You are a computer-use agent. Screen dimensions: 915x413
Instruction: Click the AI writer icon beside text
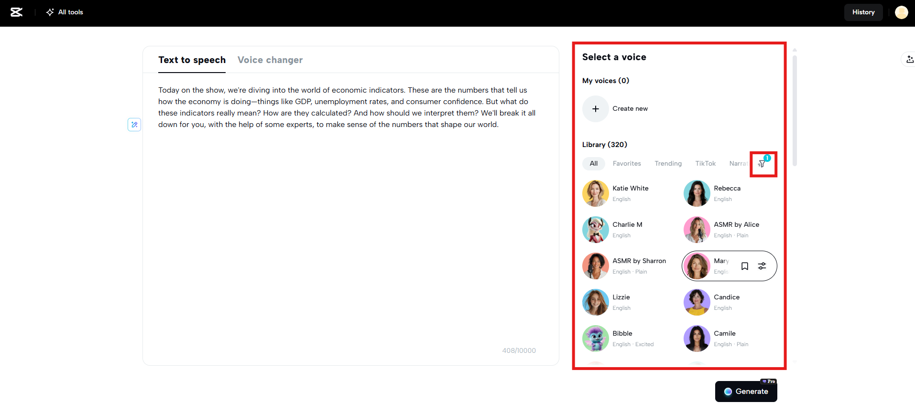(x=134, y=125)
